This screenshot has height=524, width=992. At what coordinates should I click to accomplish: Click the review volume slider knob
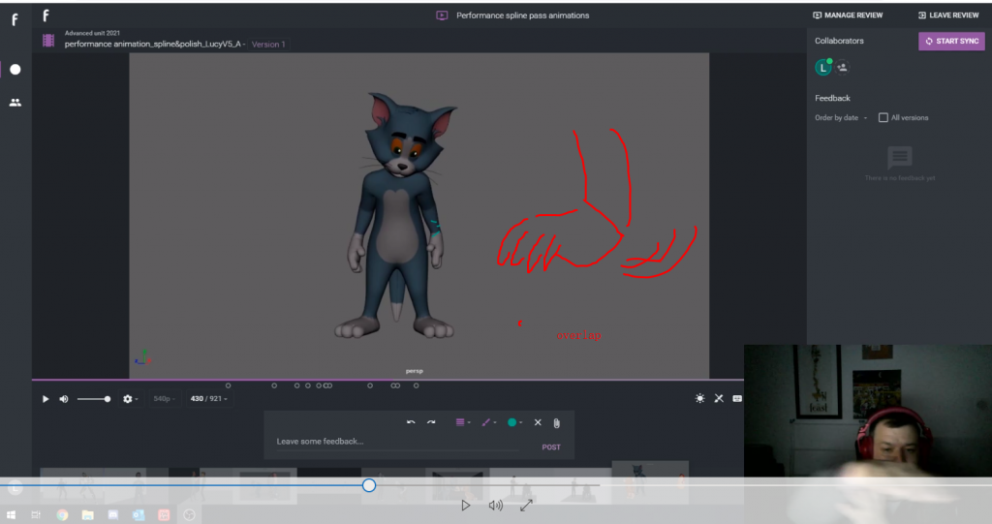[x=108, y=399]
